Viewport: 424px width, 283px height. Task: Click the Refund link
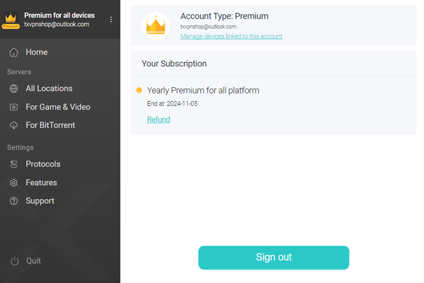click(158, 119)
